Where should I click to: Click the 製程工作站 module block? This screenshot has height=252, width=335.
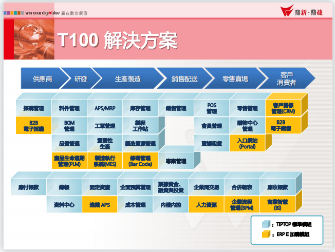140,125
